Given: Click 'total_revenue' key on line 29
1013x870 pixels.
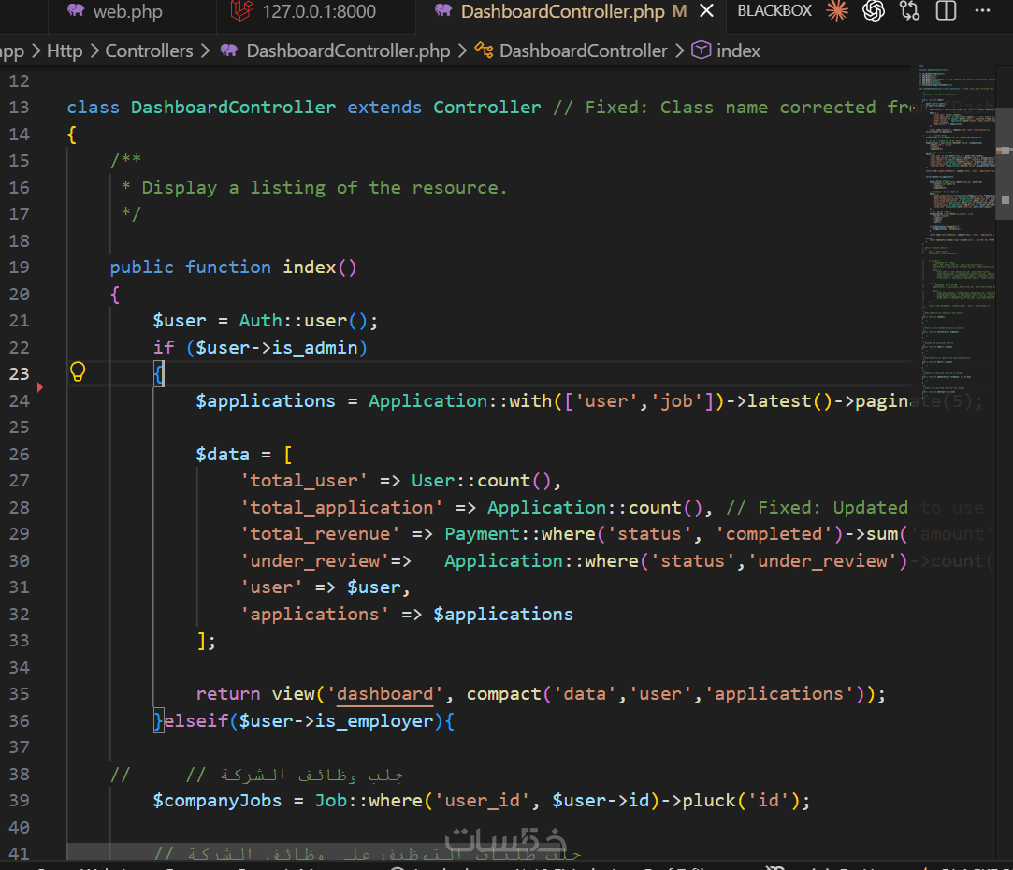Looking at the screenshot, I should pyautogui.click(x=320, y=534).
